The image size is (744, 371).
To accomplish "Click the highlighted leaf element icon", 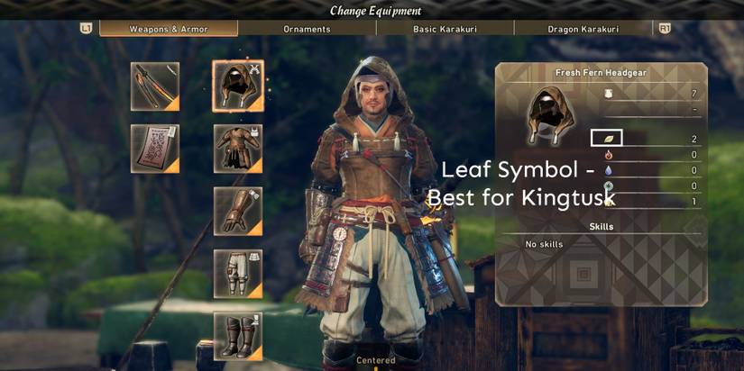I will 606,138.
